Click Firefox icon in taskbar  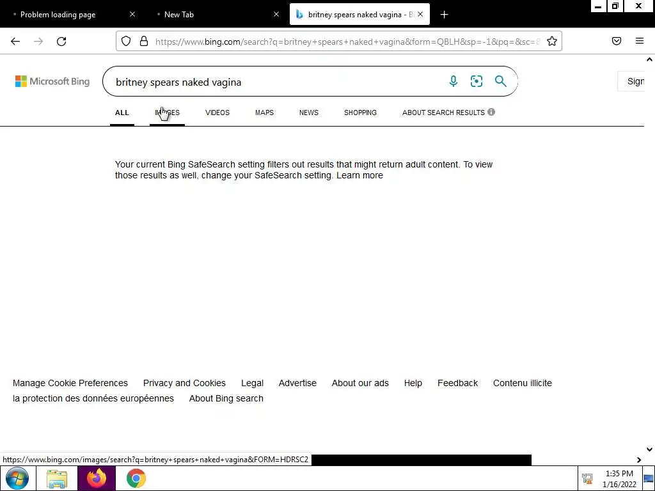(x=97, y=478)
